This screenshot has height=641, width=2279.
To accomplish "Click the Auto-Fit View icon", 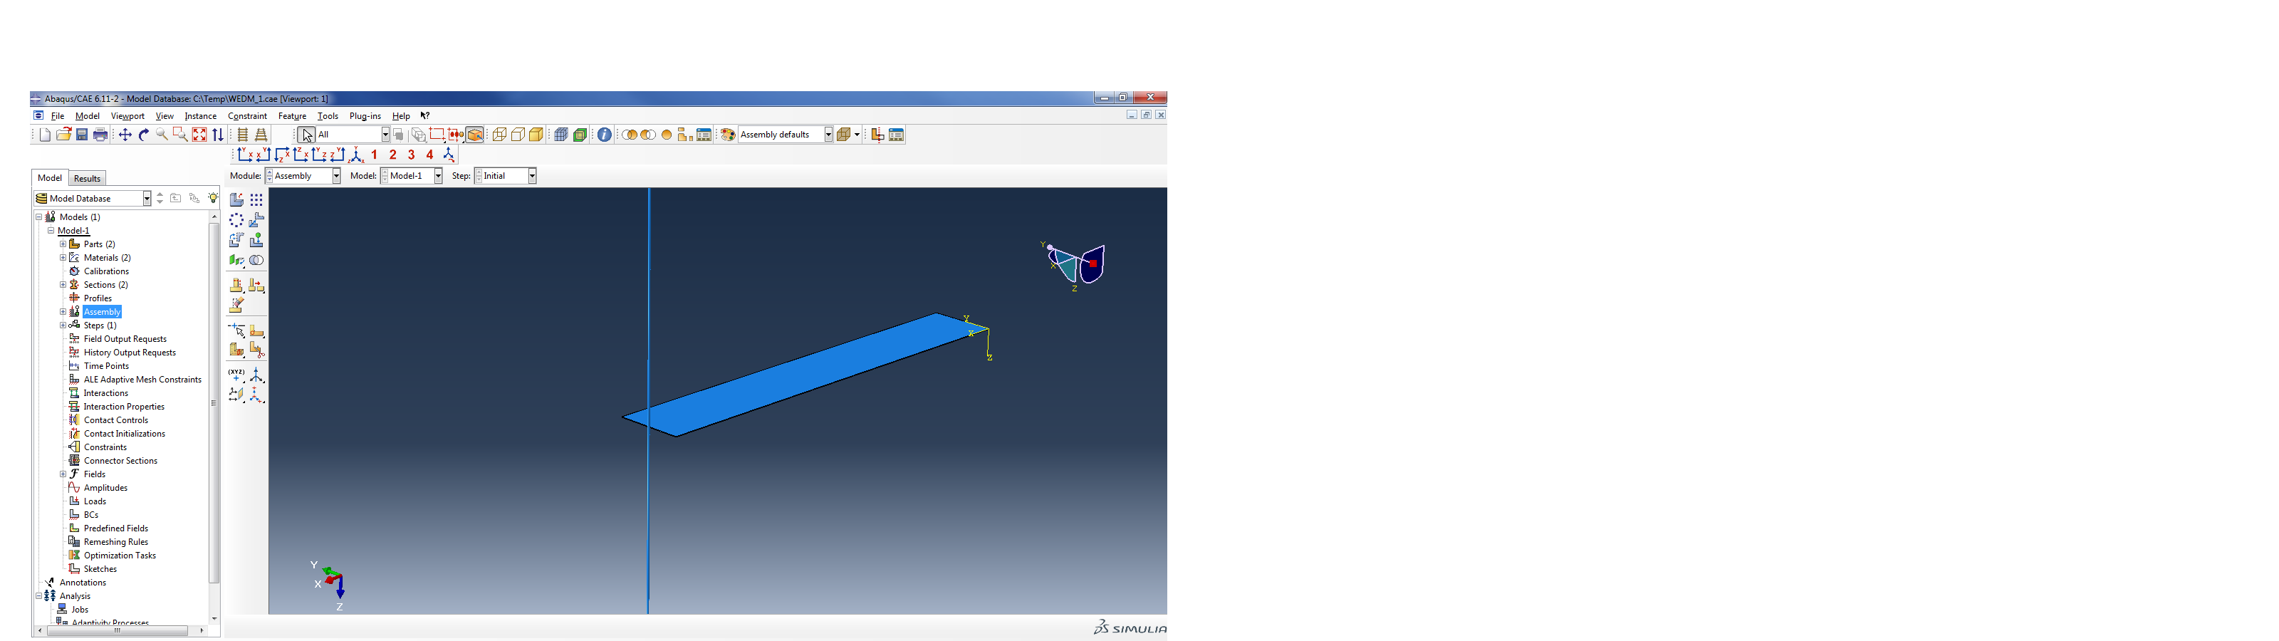I will [199, 135].
